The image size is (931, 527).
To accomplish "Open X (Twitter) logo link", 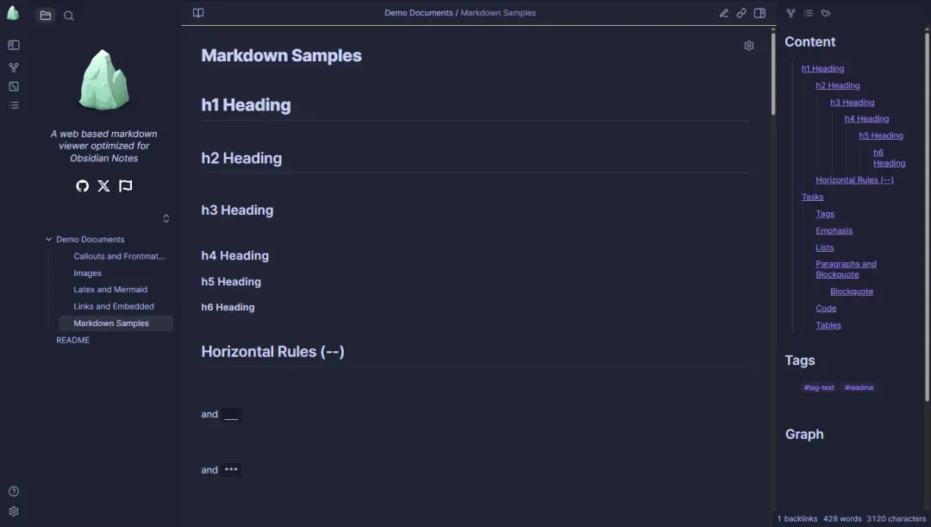I will [104, 186].
